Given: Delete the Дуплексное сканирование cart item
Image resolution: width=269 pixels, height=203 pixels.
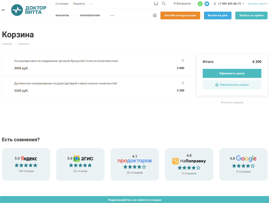Looking at the screenshot, I should (183, 83).
